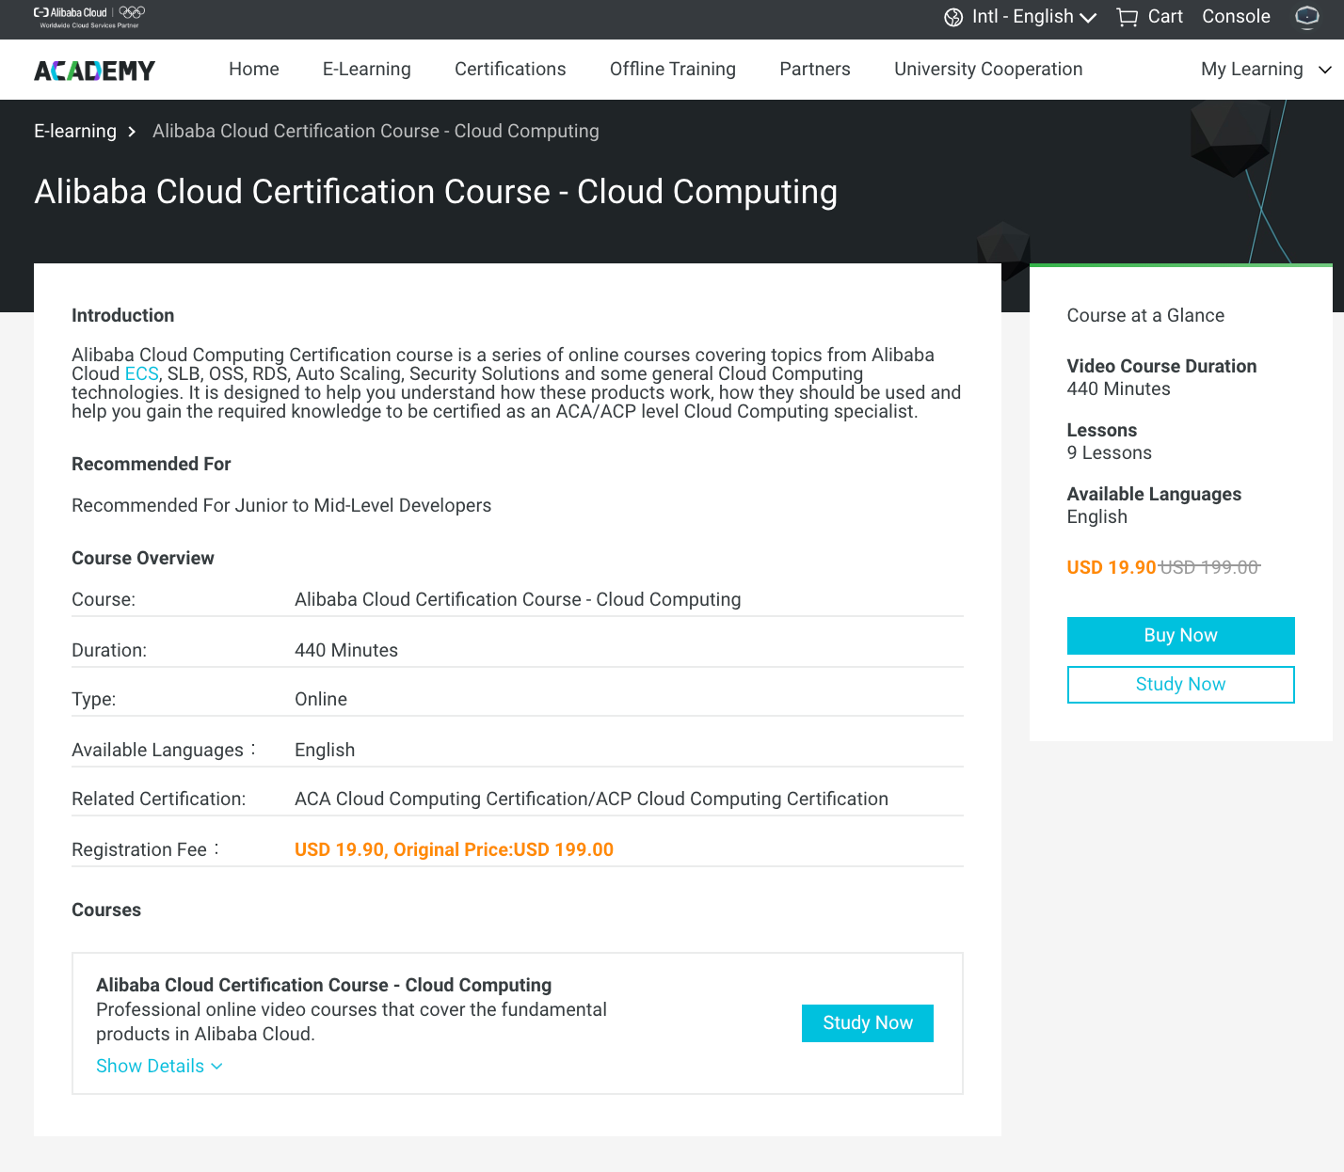The image size is (1344, 1172).
Task: Open the user avatar icon
Action: tap(1307, 17)
